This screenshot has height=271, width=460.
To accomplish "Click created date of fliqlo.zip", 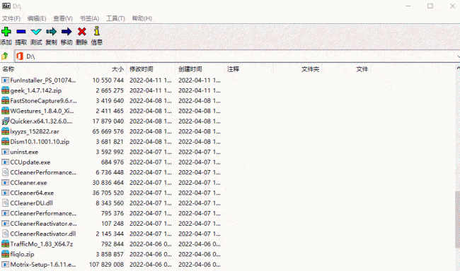I will (x=200, y=254).
